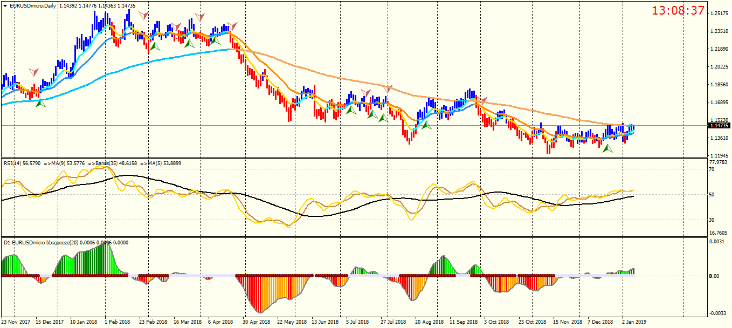Click the =>Bands(35) 48.6158 label
This screenshot has width=732, height=328.
point(113,162)
